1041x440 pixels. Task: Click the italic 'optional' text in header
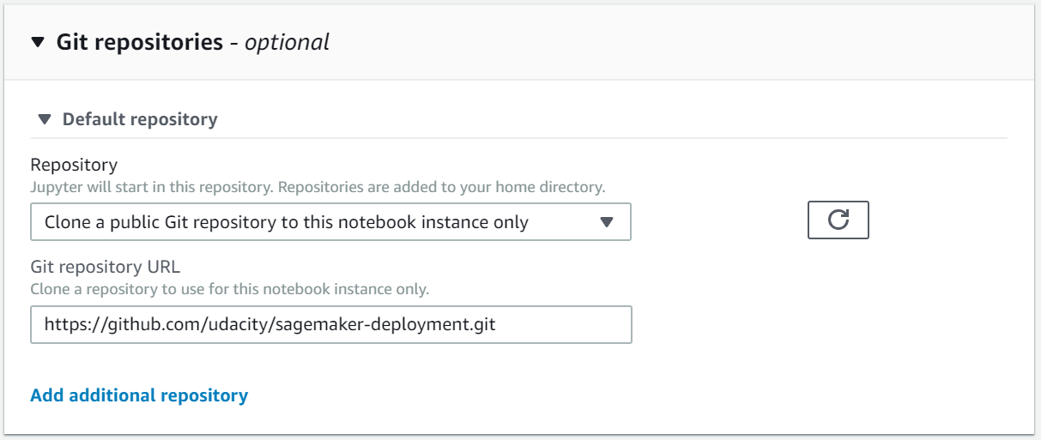pyautogui.click(x=287, y=42)
